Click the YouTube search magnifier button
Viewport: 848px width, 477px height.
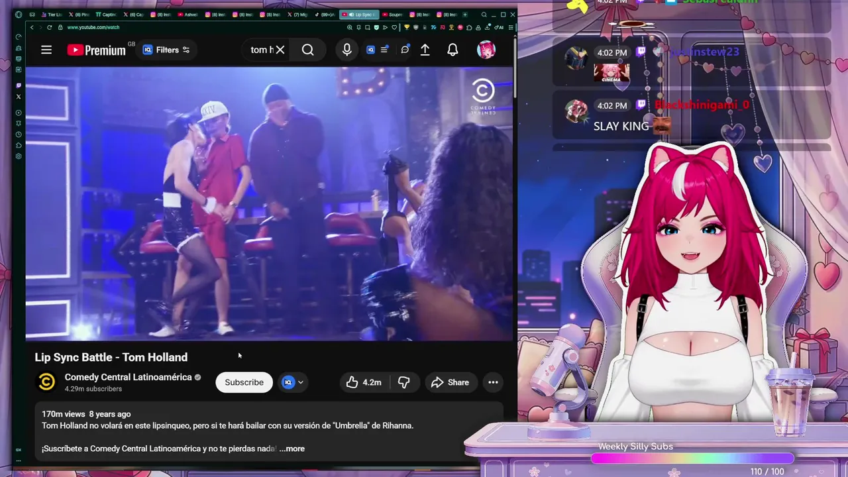point(308,50)
